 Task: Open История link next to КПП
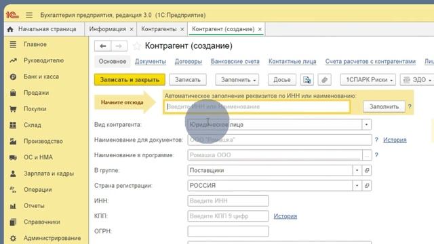pyautogui.click(x=285, y=216)
